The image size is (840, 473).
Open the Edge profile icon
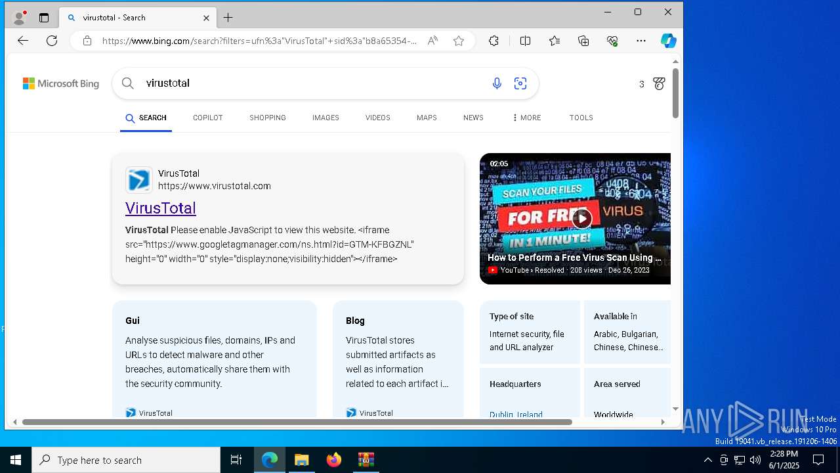20,18
